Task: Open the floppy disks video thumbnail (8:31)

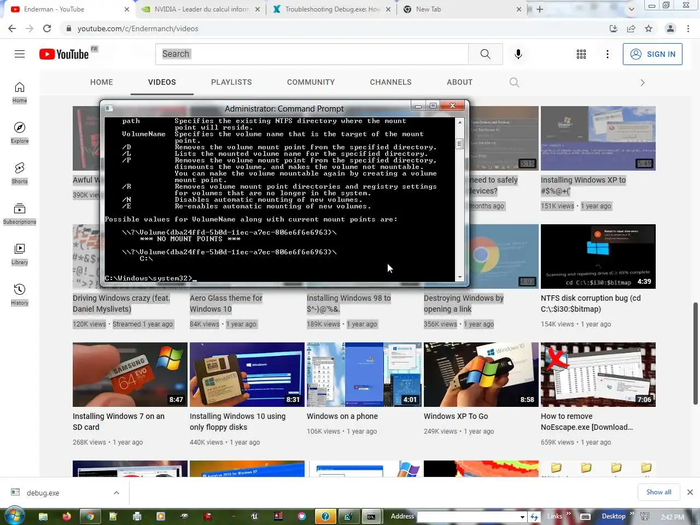Action: click(247, 375)
